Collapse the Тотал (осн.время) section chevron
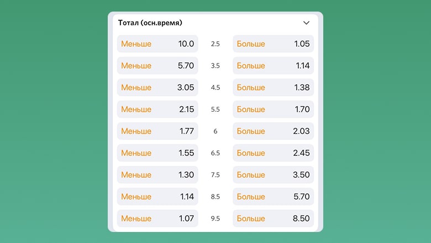This screenshot has width=431, height=243. point(307,23)
